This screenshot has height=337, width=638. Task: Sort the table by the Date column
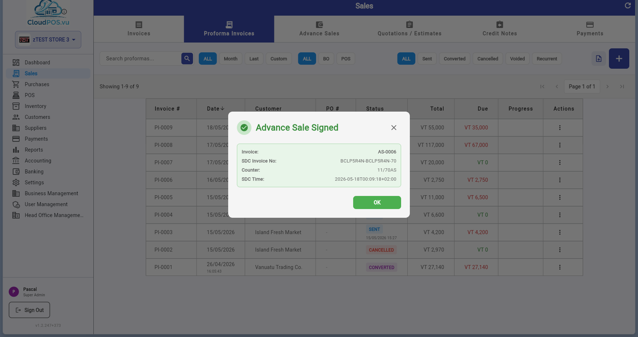coord(216,109)
